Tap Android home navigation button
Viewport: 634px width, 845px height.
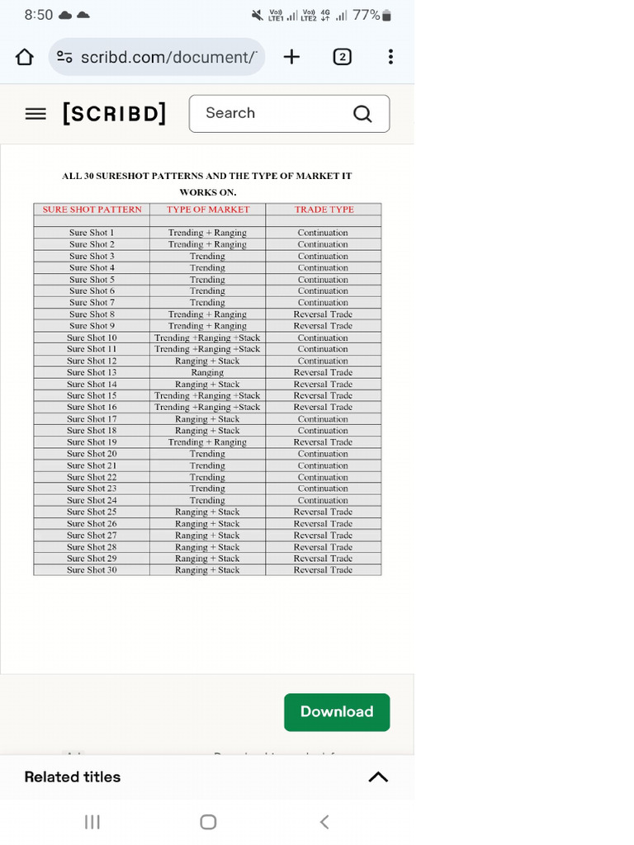[208, 822]
